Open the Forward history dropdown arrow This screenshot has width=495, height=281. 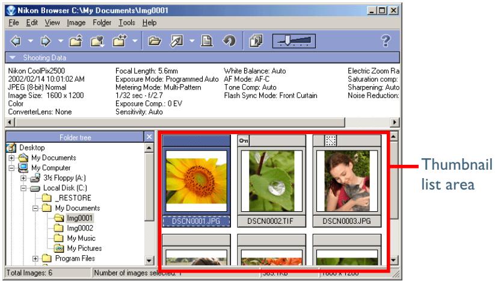point(61,41)
